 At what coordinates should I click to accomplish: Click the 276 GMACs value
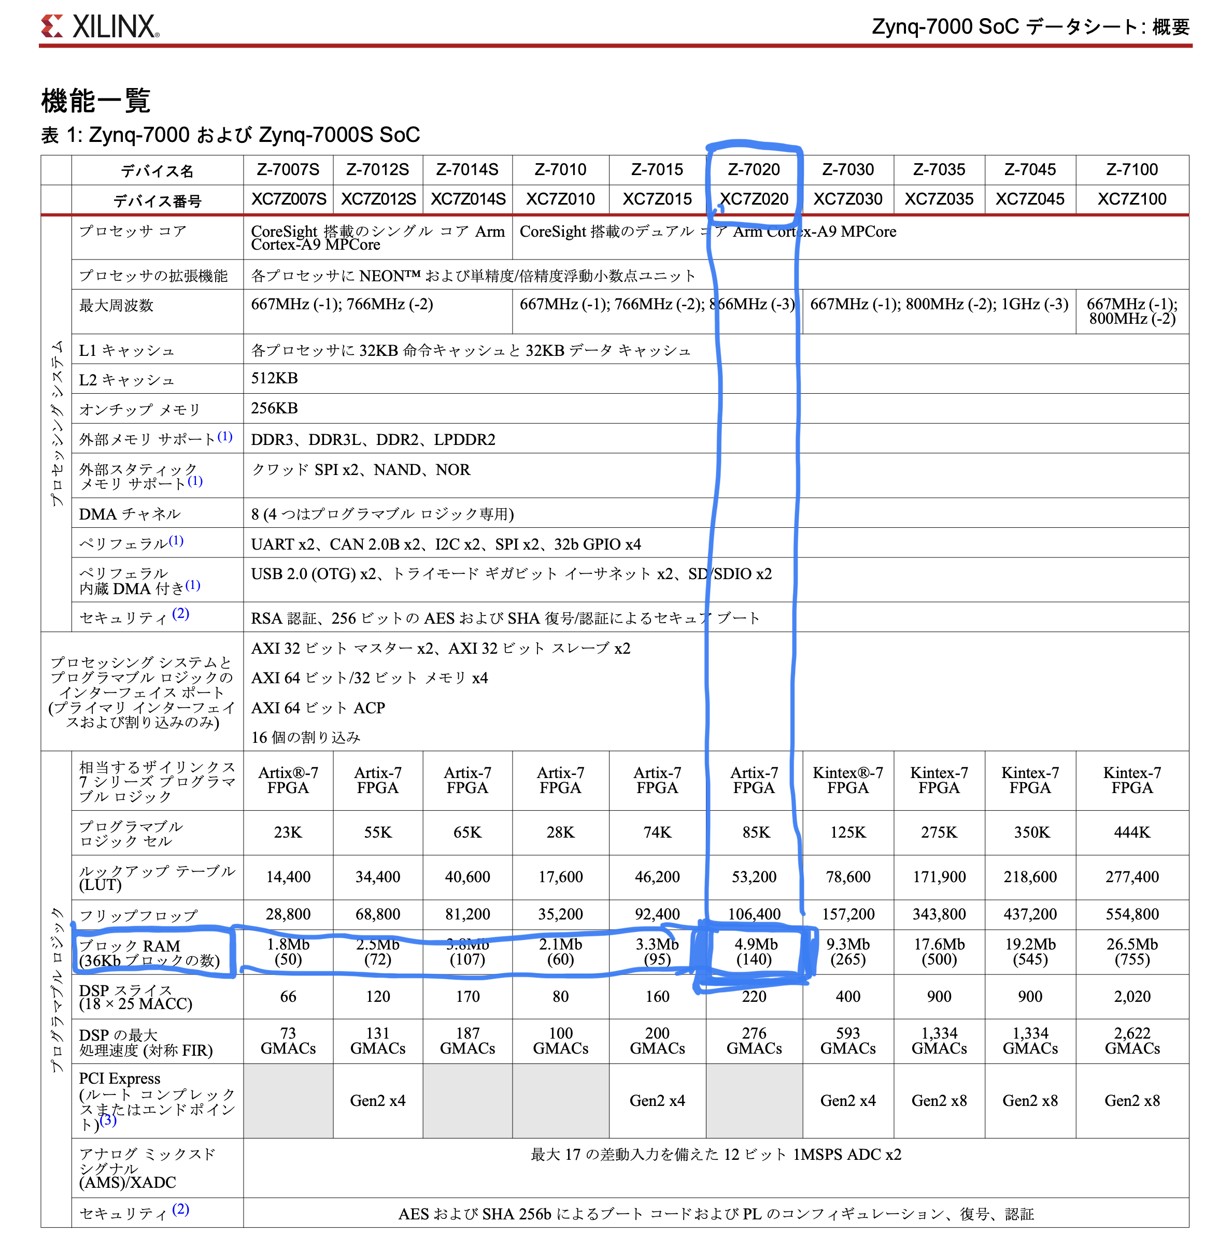pos(754,1041)
